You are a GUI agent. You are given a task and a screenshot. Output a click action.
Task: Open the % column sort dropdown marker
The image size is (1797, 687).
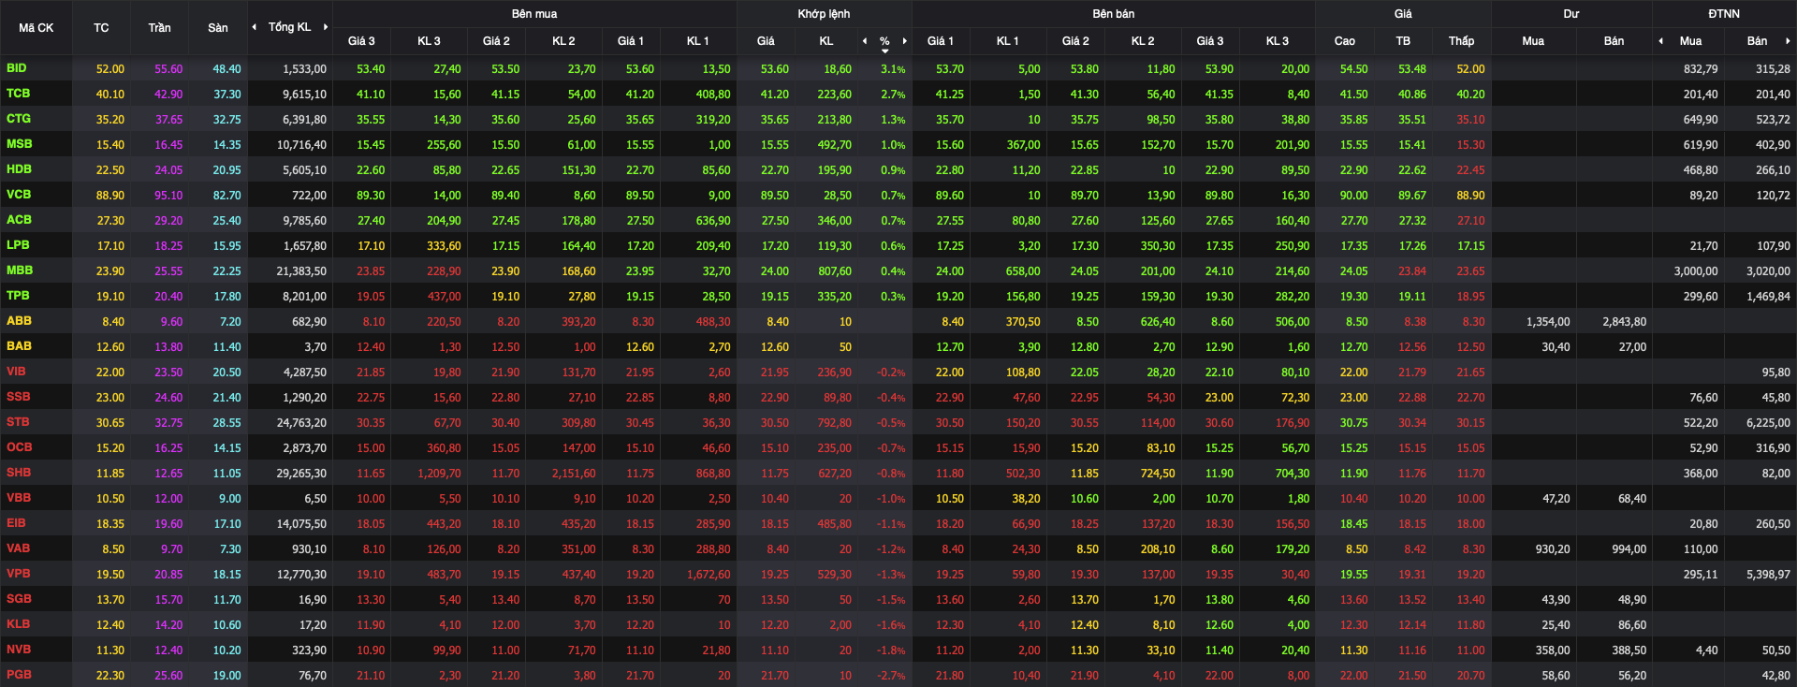pos(884,51)
